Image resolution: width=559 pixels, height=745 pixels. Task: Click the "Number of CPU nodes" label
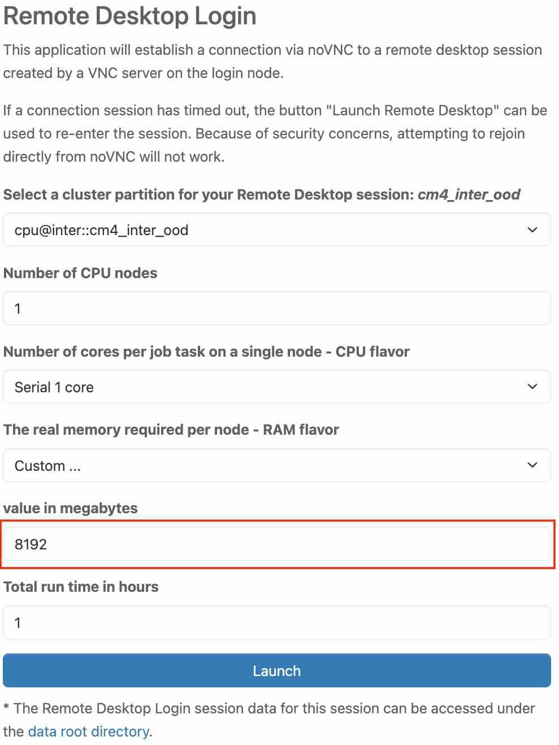coord(80,273)
